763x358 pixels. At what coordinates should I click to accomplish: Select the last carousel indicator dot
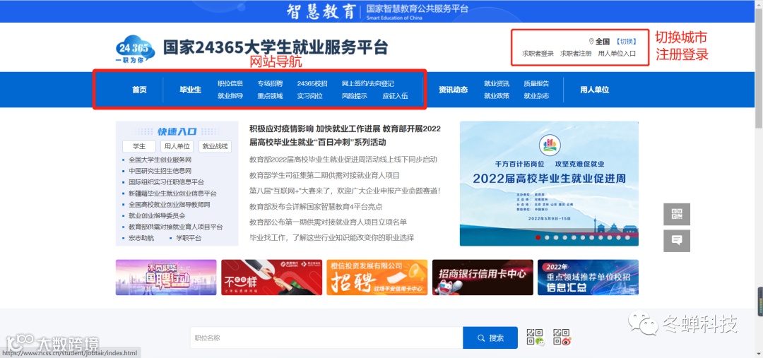[x=628, y=237]
